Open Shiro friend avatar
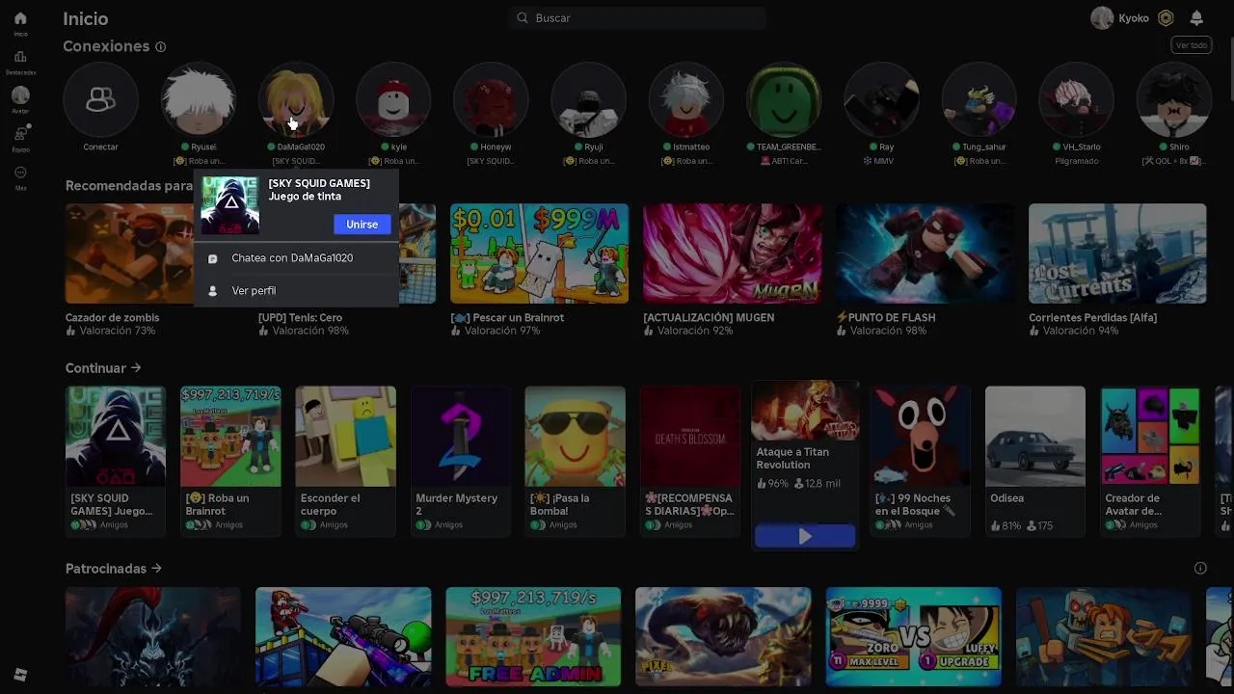Viewport: 1234px width, 694px height. 1174,99
